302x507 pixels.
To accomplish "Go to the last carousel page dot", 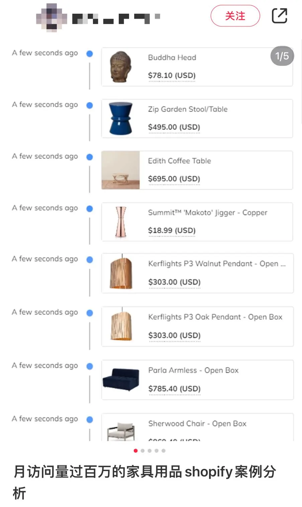I will coord(163,451).
